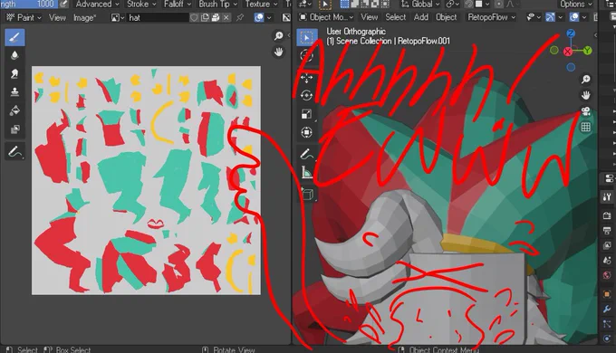The width and height of the screenshot is (616, 353).
Task: Enable the Set selection mode button
Action: 344,4
